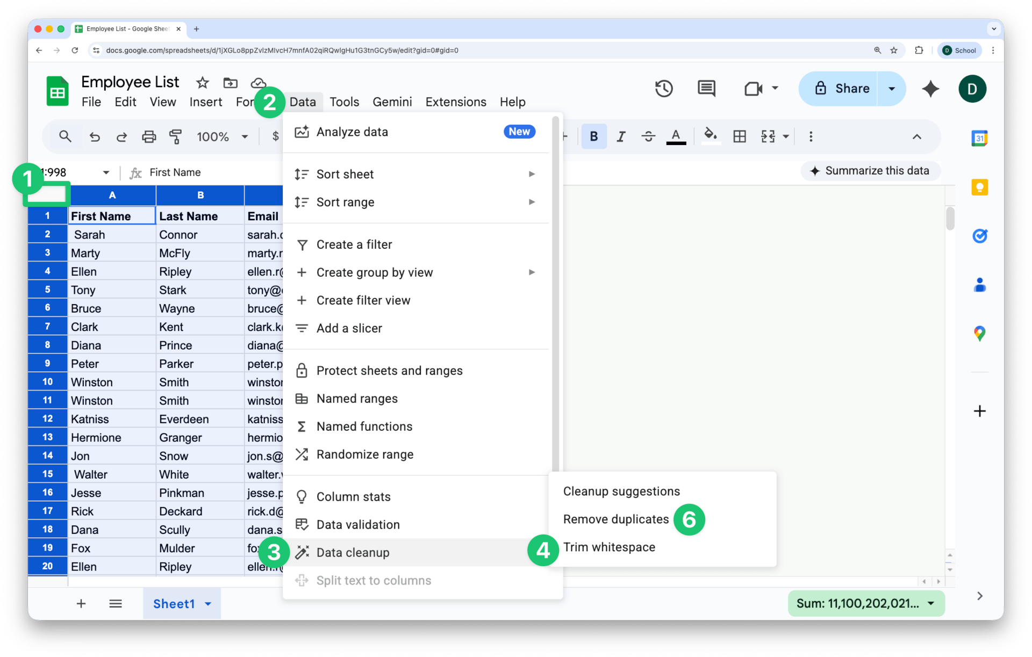The width and height of the screenshot is (1032, 657).
Task: Expand the zoom 100% dropdown
Action: 245,136
